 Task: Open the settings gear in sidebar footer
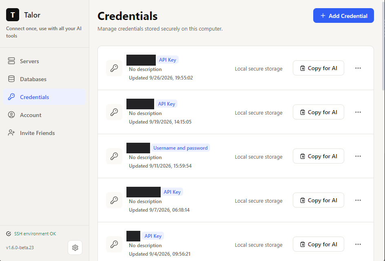[x=75, y=248]
